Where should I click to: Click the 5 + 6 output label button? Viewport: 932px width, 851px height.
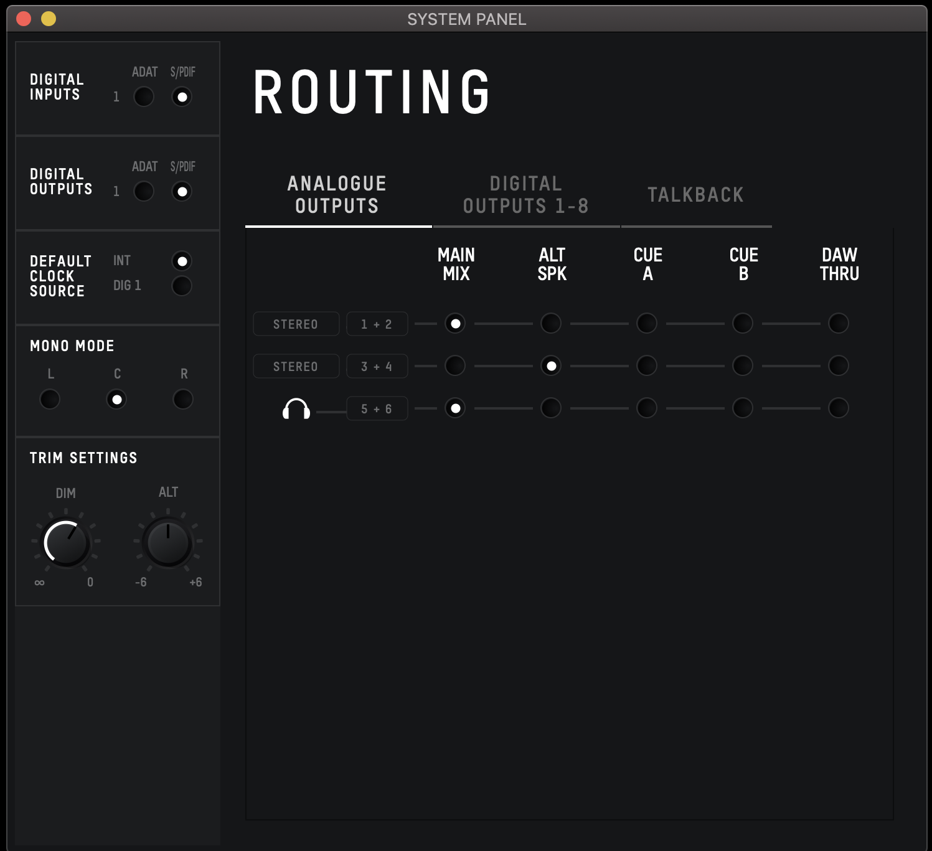pos(377,408)
